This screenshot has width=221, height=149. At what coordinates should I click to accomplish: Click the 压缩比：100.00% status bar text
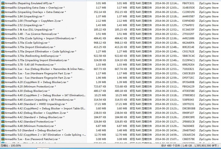11,145
